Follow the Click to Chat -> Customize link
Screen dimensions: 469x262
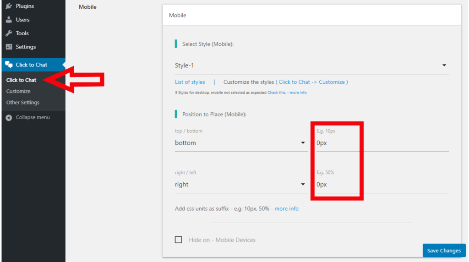click(312, 82)
